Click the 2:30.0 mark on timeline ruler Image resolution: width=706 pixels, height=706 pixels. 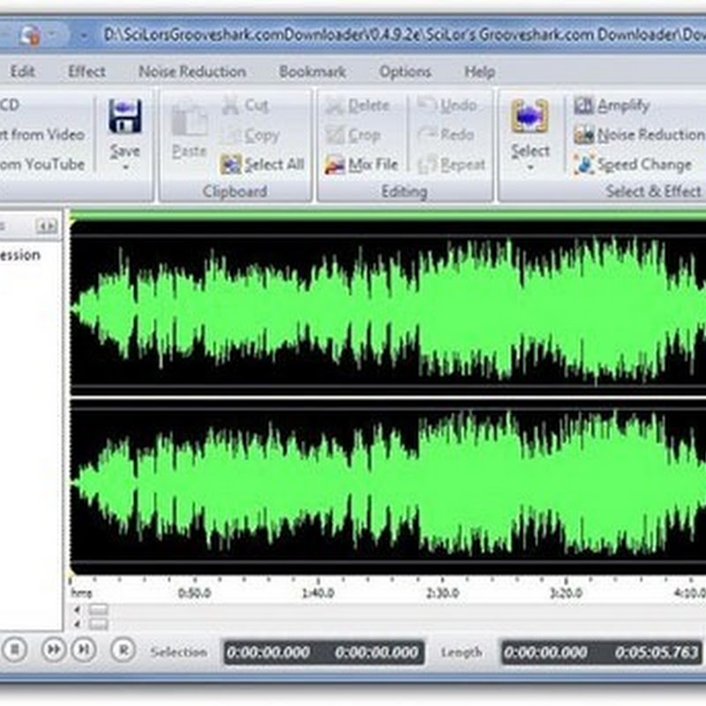tap(440, 592)
